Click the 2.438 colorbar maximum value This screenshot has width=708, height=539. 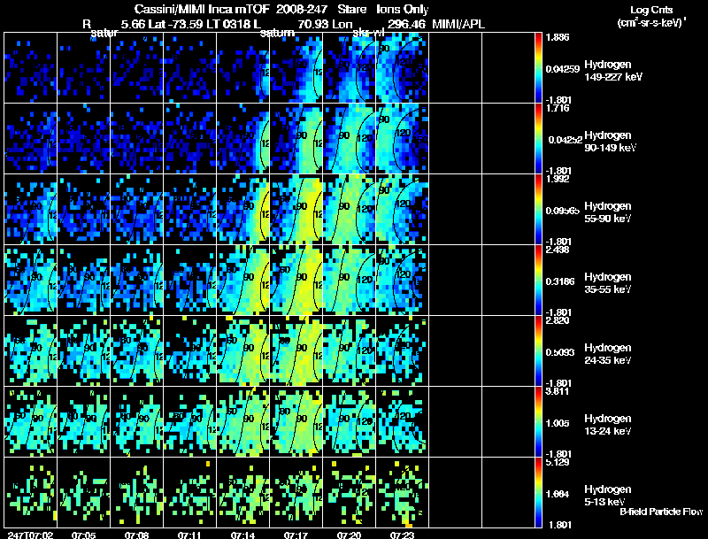[558, 250]
